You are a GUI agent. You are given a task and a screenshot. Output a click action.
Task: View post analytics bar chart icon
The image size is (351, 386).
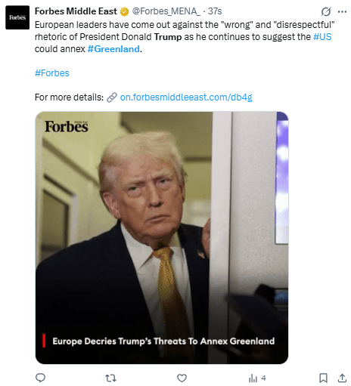coord(253,378)
